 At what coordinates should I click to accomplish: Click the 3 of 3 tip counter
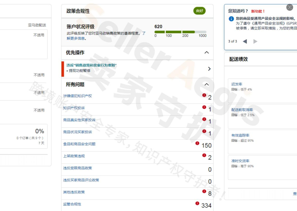tap(233, 41)
